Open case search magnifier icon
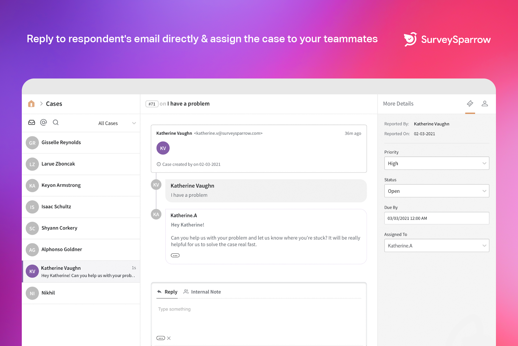518x346 pixels. 56,122
